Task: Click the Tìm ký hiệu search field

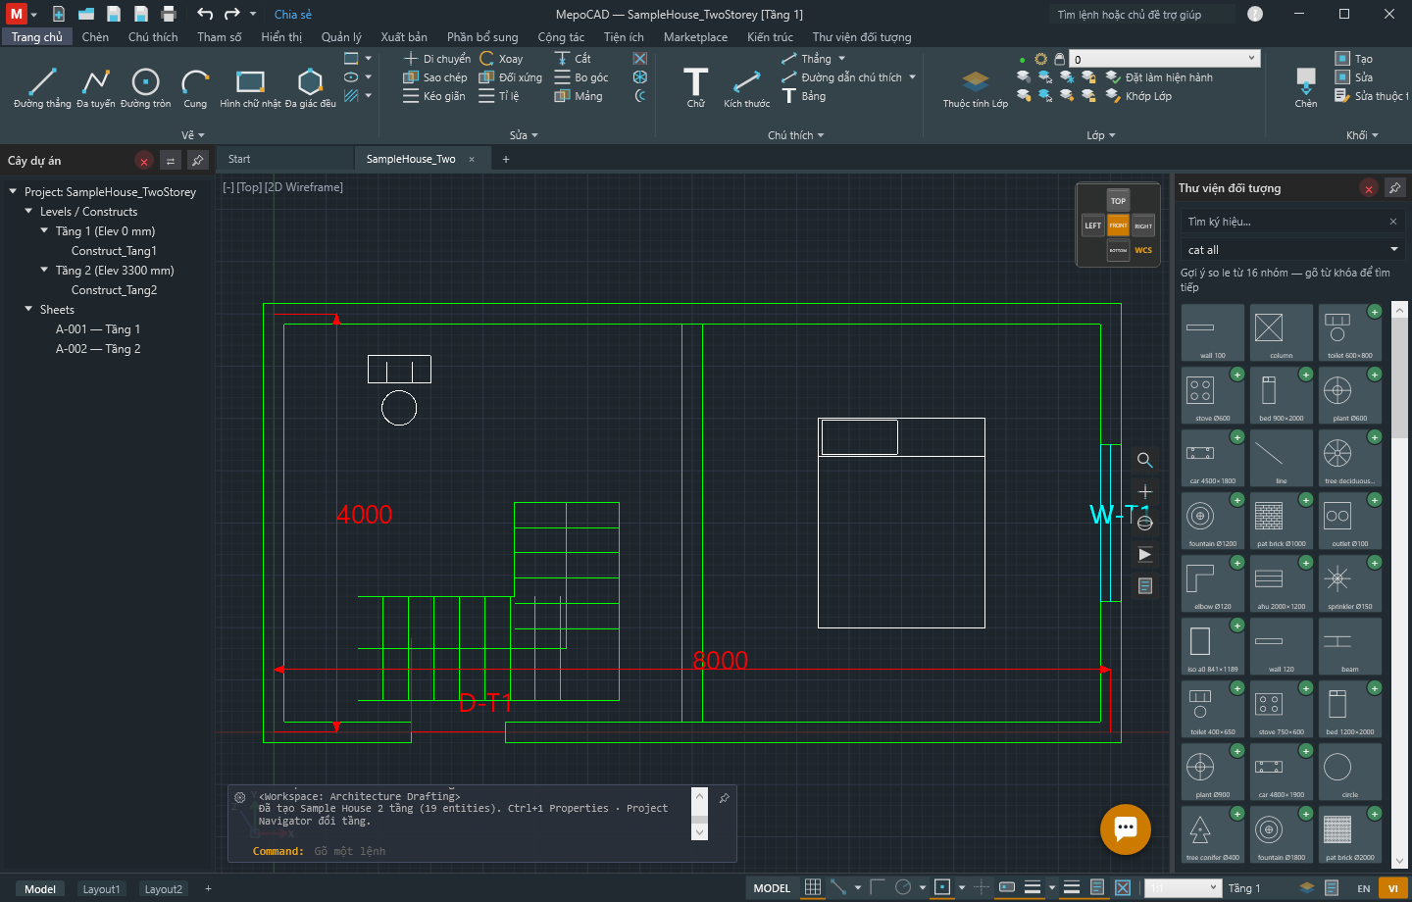Action: pos(1285,222)
